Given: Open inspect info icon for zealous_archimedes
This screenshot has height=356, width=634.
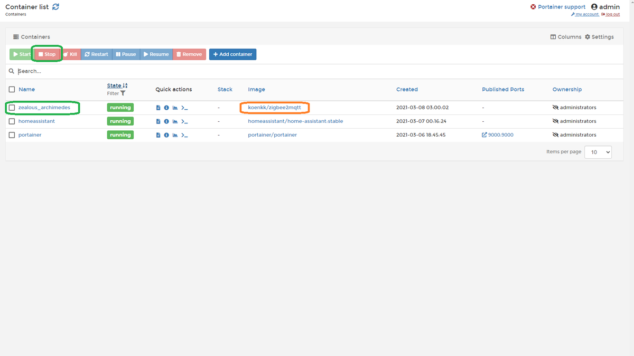Looking at the screenshot, I should pyautogui.click(x=166, y=108).
